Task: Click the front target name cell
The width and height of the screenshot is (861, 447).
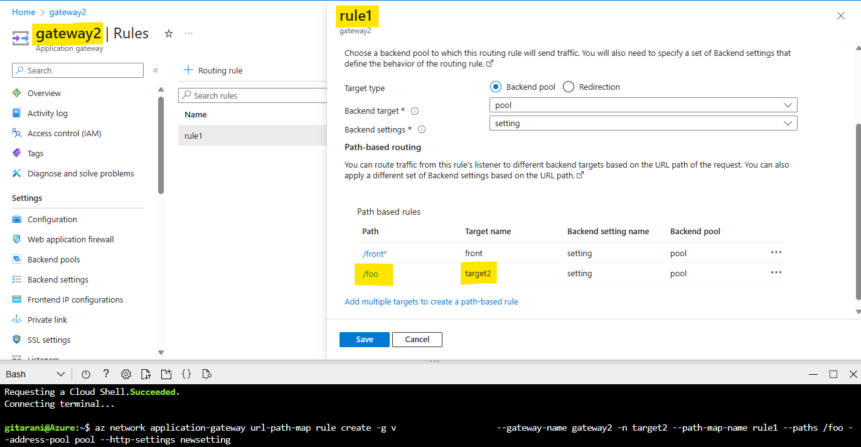Action: (x=474, y=254)
